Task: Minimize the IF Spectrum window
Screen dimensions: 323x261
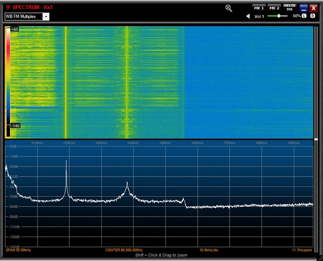Action: (304, 8)
